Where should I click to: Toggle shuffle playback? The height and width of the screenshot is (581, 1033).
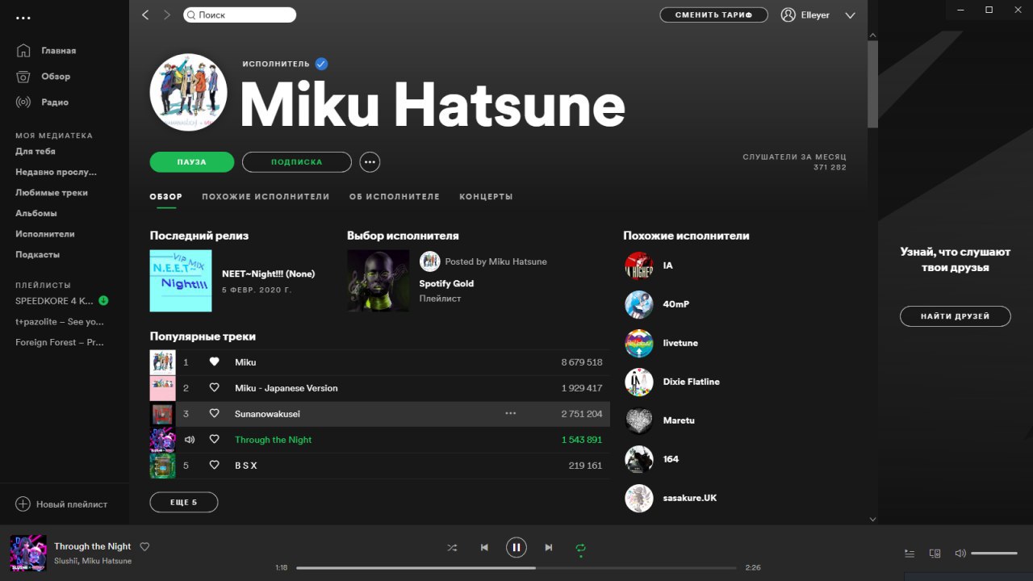point(452,548)
